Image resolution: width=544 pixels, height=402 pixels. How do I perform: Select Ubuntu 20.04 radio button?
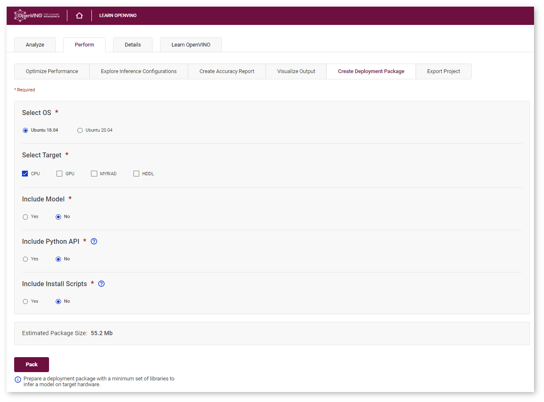80,130
